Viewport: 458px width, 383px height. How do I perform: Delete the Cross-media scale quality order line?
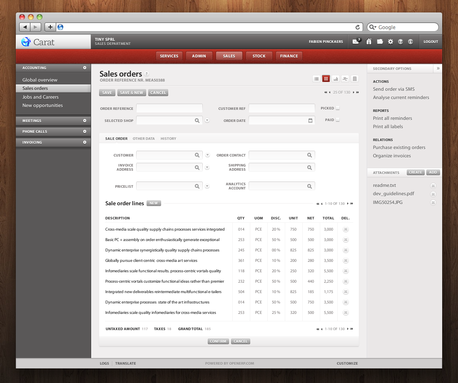pyautogui.click(x=346, y=229)
